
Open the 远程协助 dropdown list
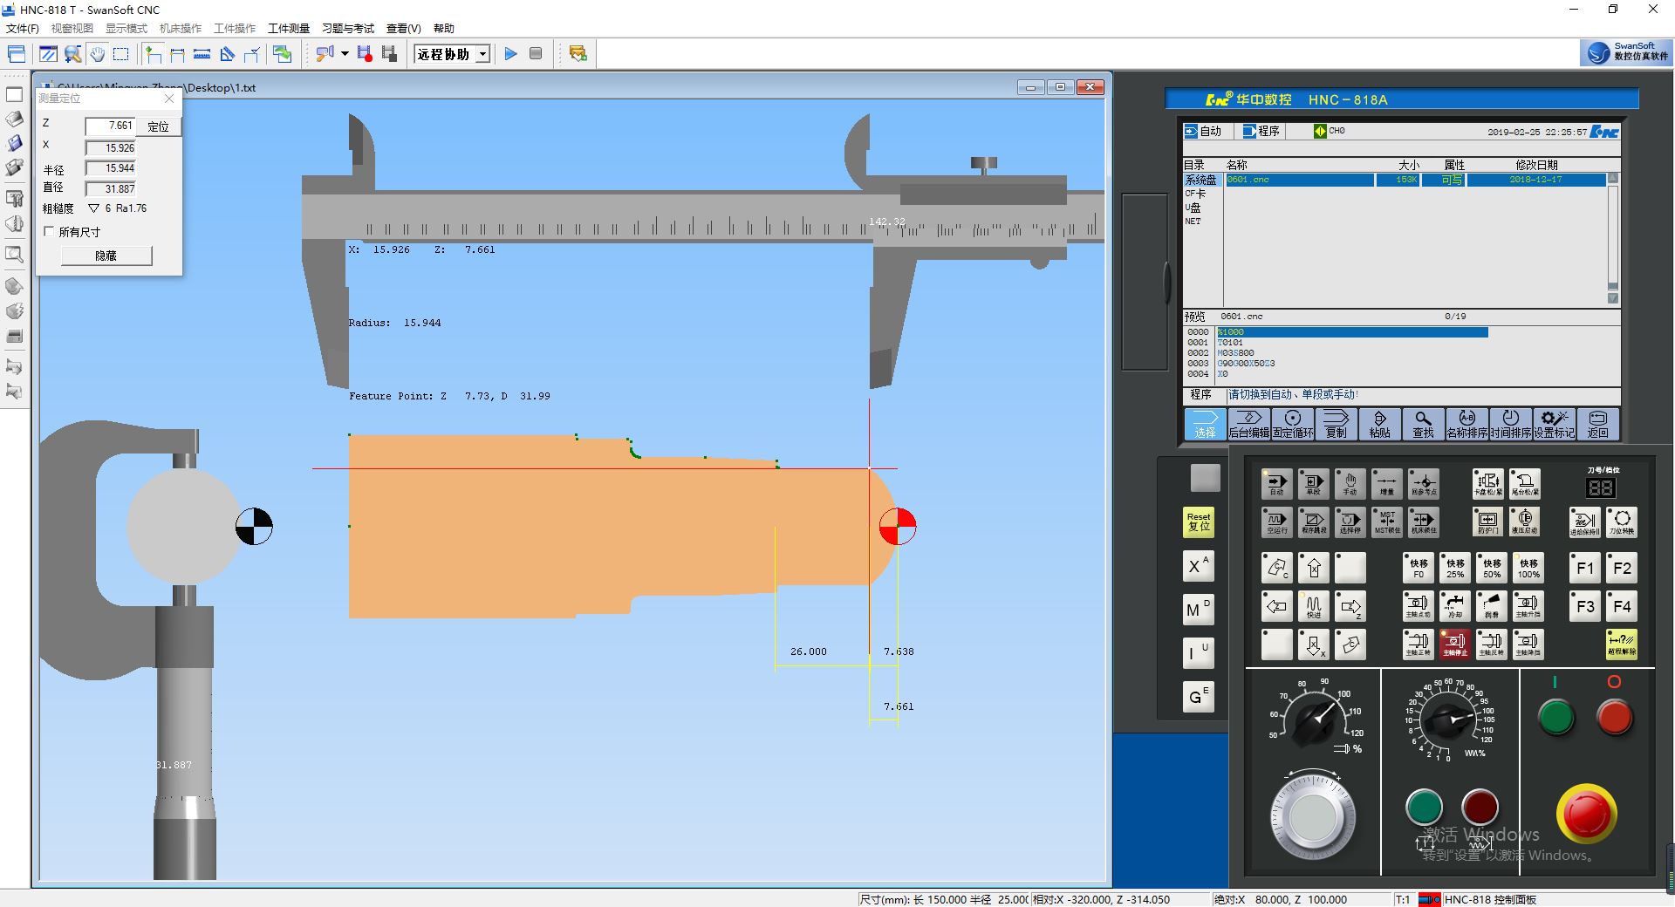pyautogui.click(x=482, y=54)
